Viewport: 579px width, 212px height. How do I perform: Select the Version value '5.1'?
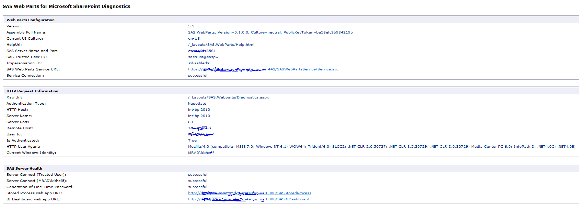[x=191, y=26]
